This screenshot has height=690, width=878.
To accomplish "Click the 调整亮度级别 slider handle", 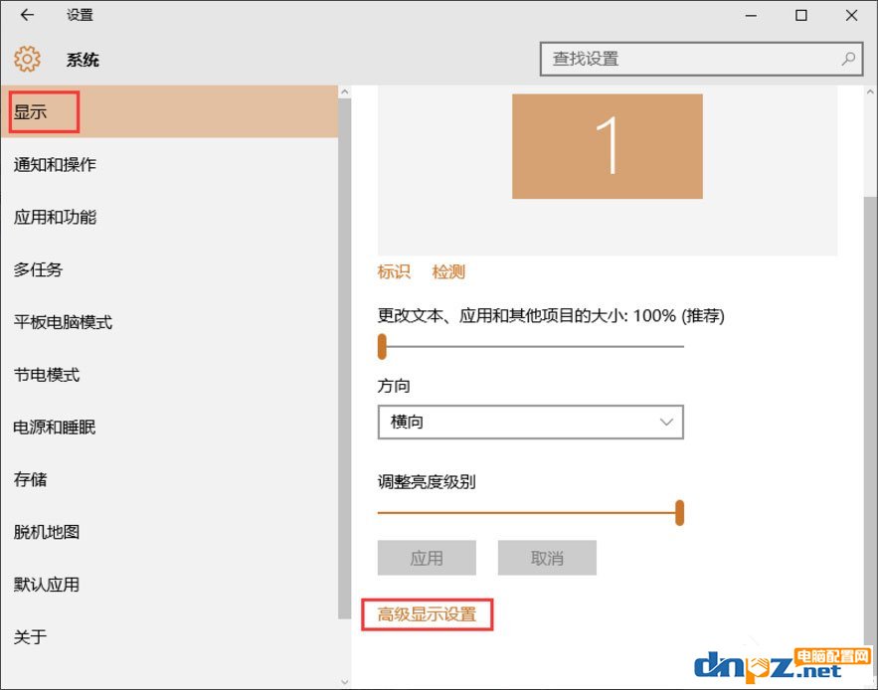I will coord(679,512).
